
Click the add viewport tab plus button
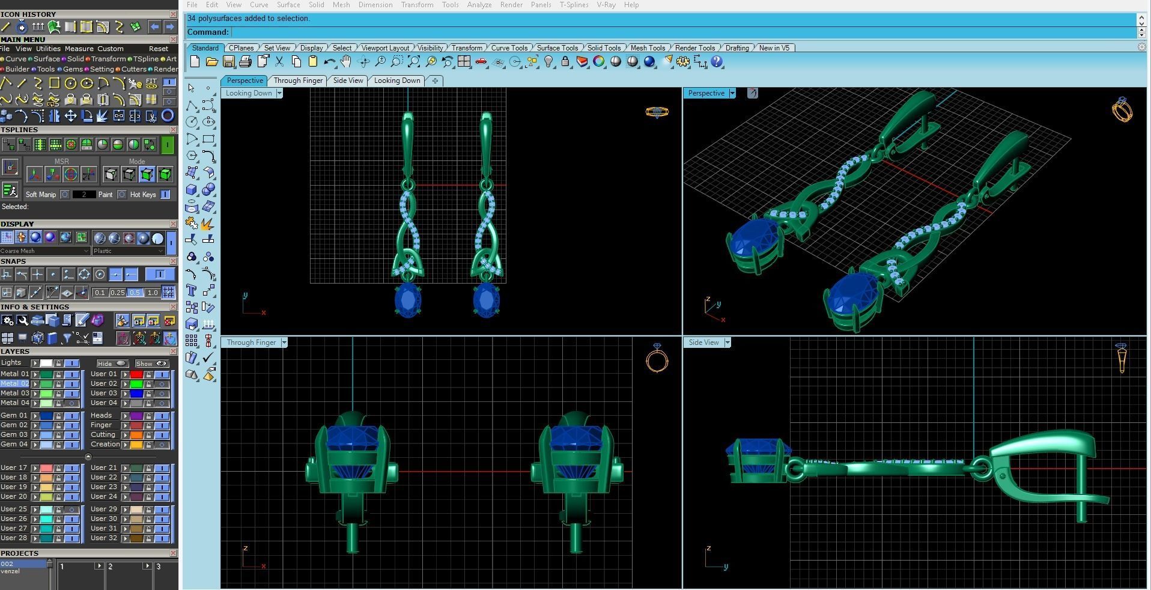435,81
